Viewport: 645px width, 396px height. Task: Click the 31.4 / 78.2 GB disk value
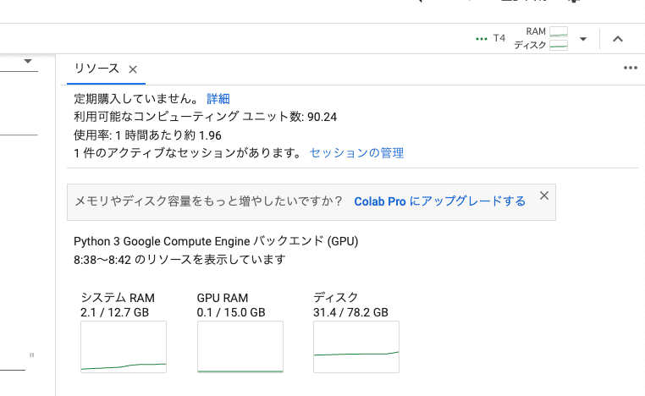(x=350, y=312)
